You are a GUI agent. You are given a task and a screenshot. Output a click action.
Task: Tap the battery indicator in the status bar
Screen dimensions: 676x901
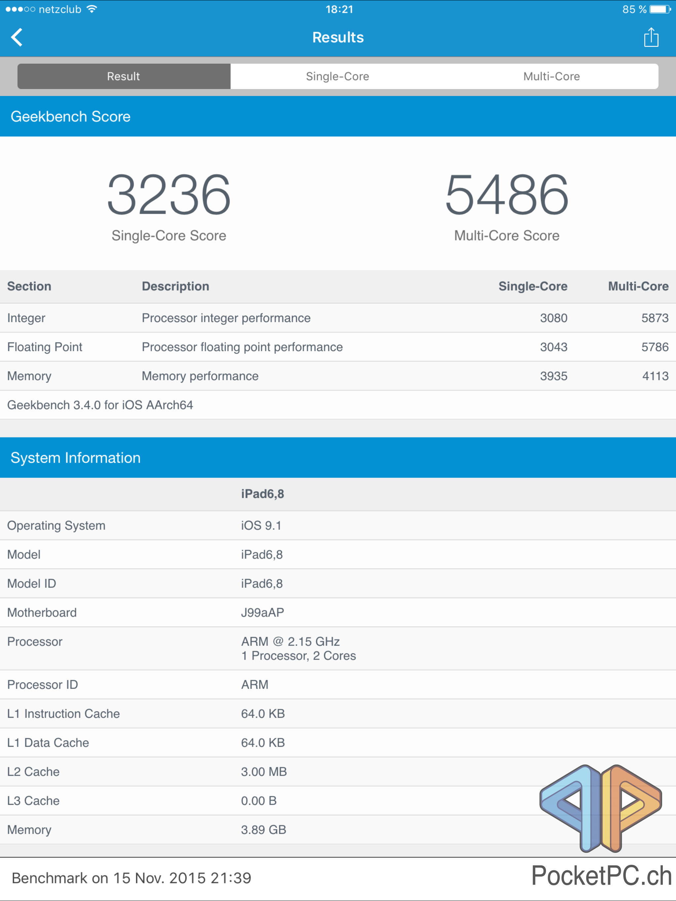tap(660, 9)
